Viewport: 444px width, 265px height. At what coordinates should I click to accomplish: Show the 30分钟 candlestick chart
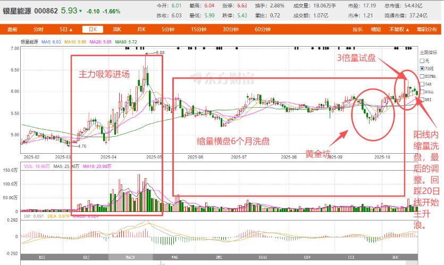pyautogui.click(x=230, y=29)
